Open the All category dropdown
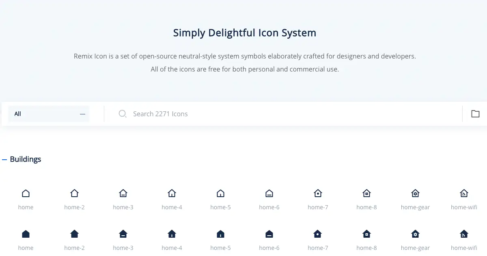This screenshot has height=256, width=487. [x=49, y=114]
